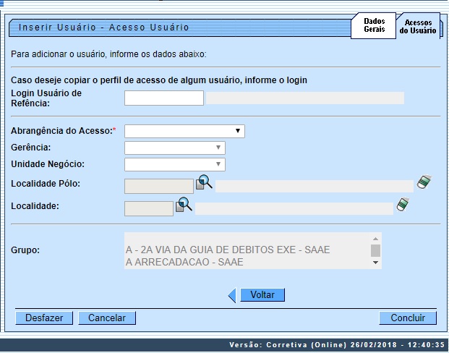Clear Localidade Pólo with the eraser icon
449x353 pixels.
424,182
